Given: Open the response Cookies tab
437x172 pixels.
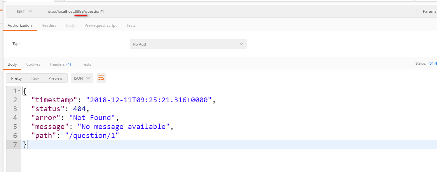Looking at the screenshot, I should point(33,64).
